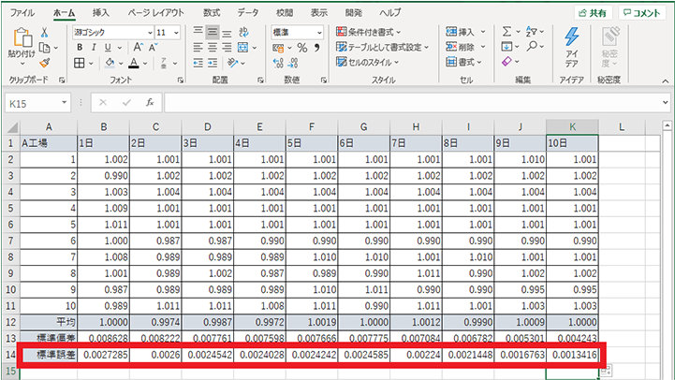
Task: Click the Comments (コメント) button
Action: coord(642,13)
